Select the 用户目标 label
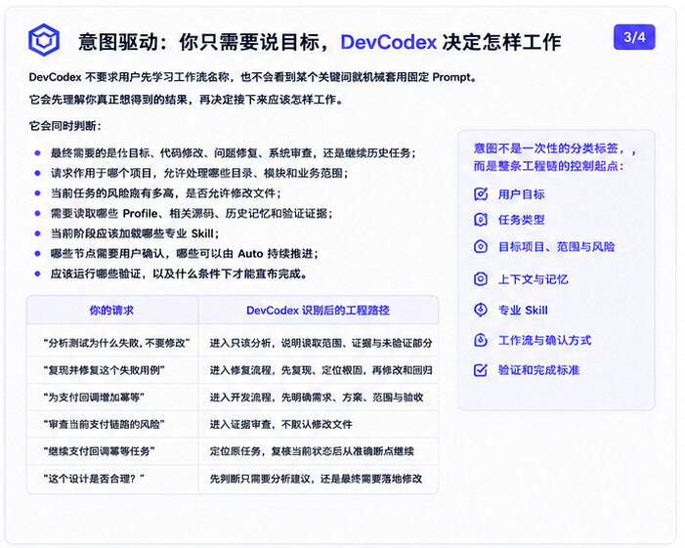The image size is (685, 548). pos(521,194)
